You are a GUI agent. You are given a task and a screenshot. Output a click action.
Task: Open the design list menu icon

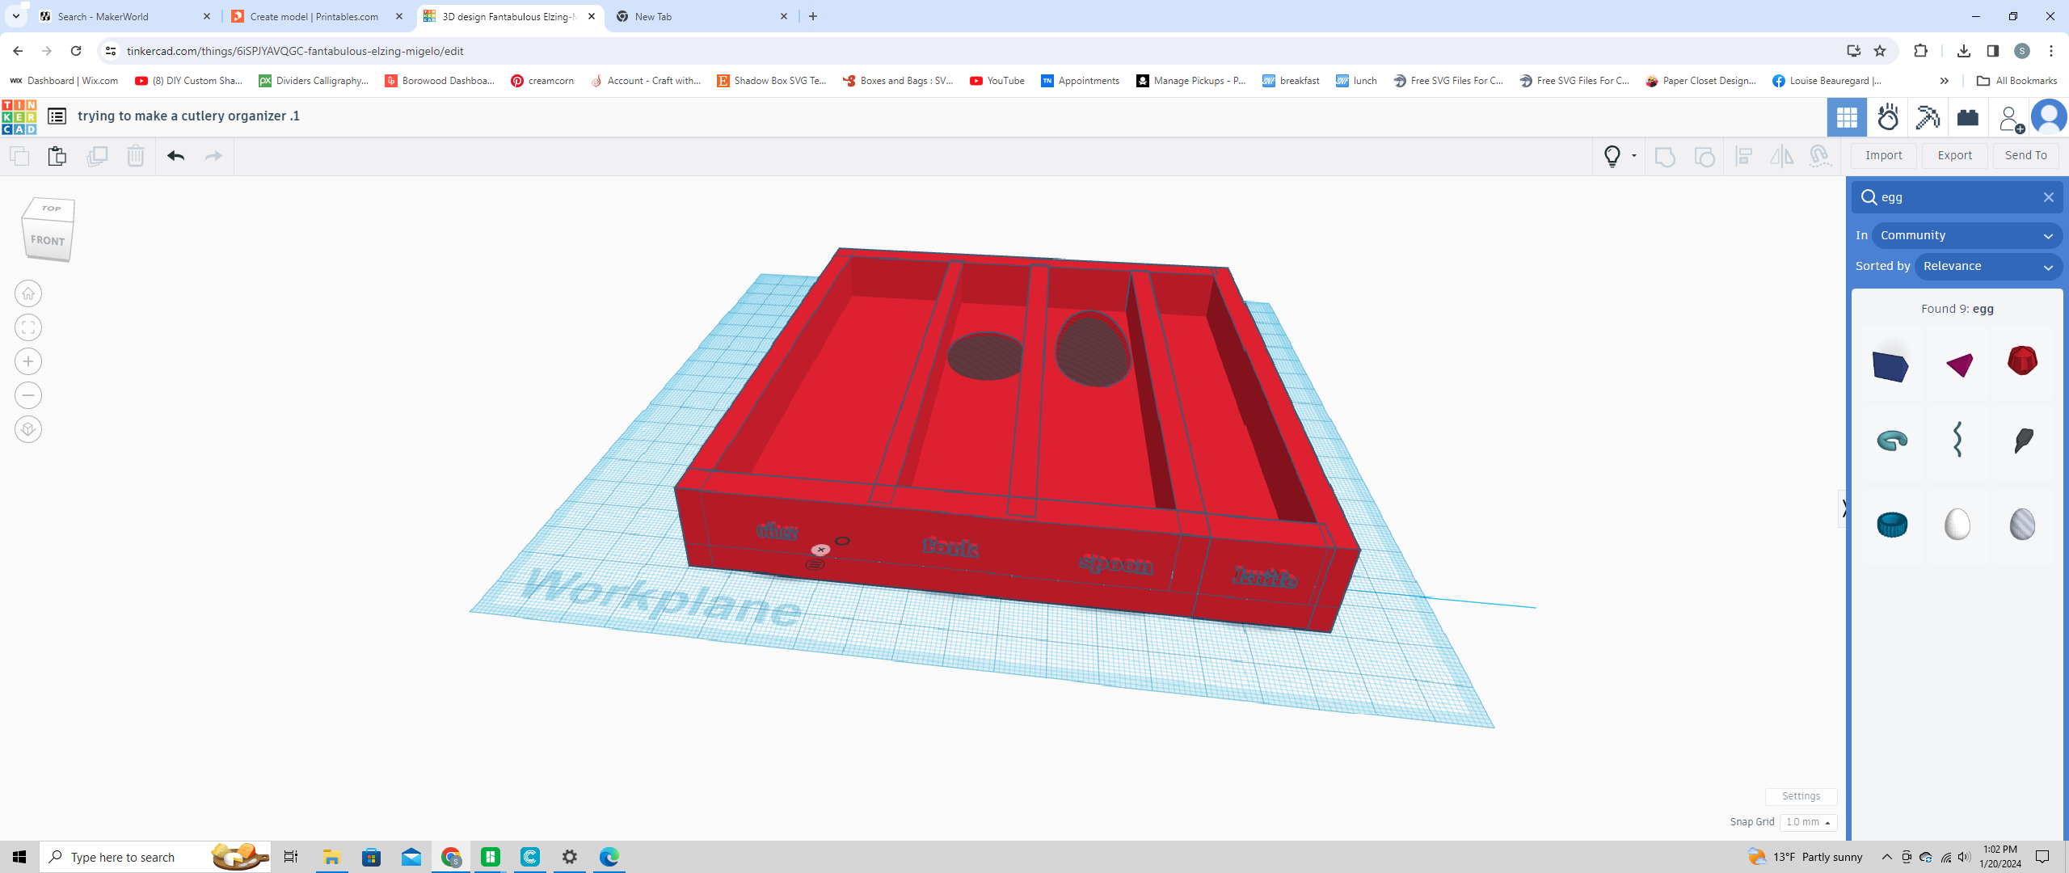[x=57, y=116]
